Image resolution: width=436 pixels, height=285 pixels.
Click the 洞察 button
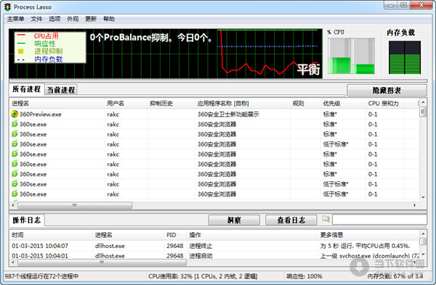tap(234, 220)
